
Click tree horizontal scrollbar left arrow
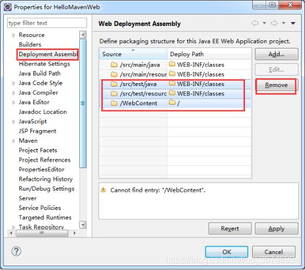[x=11, y=233]
